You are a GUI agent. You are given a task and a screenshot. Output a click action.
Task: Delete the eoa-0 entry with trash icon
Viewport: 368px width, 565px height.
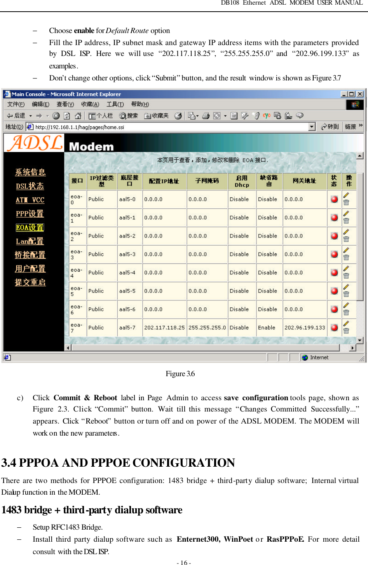(x=346, y=202)
